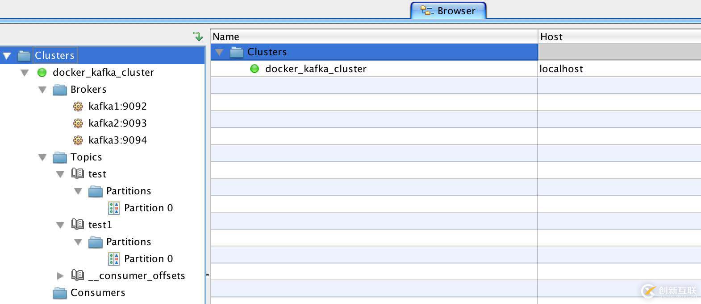Click the Consumers folder icon
Screen dimensions: 701x304
pyautogui.click(x=60, y=293)
